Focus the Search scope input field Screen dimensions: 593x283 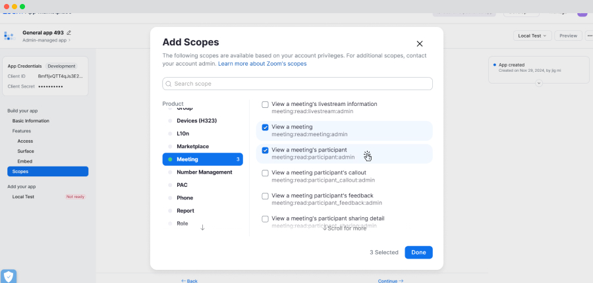pyautogui.click(x=297, y=84)
